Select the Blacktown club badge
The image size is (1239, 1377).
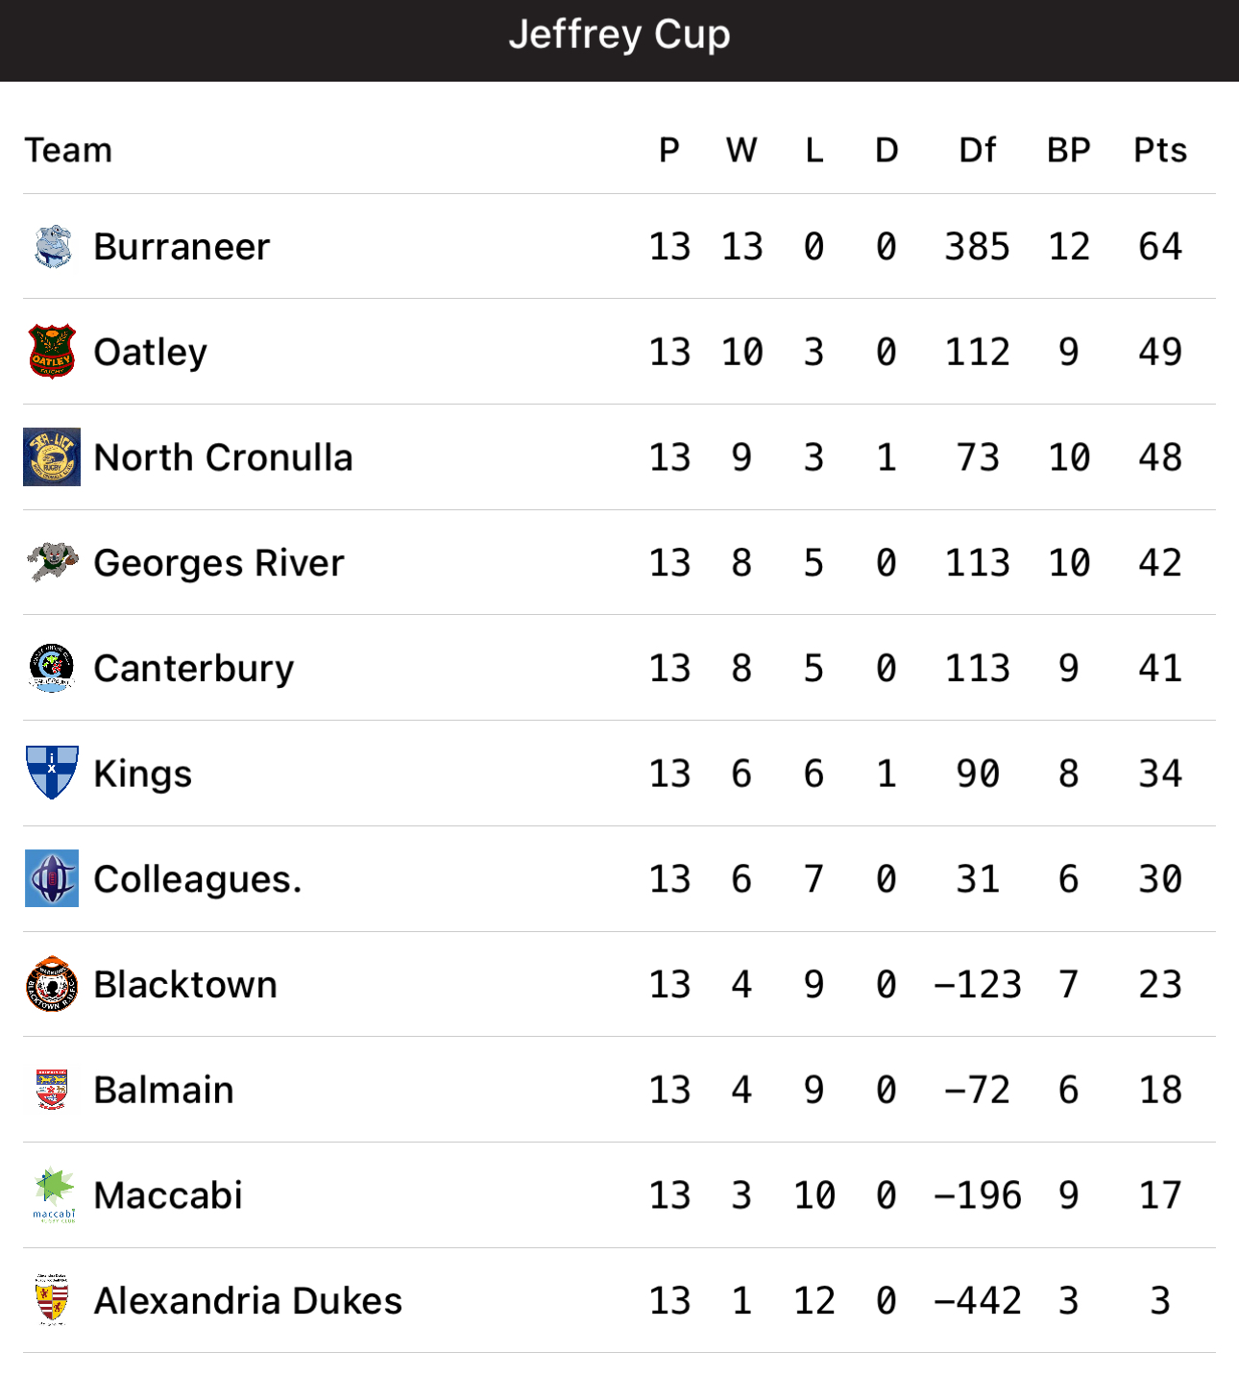coord(52,984)
